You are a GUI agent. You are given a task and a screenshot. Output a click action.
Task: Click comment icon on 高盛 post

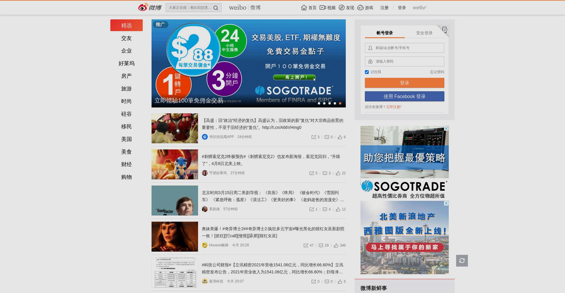327,137
